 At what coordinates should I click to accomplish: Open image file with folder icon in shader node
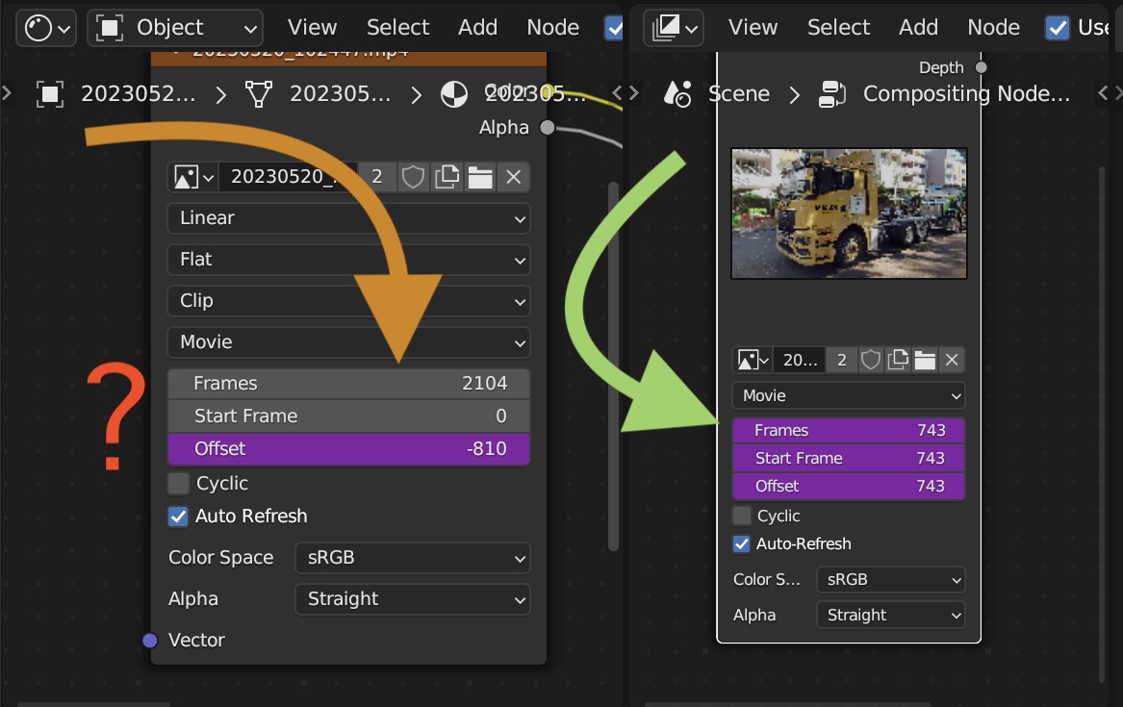(x=480, y=177)
